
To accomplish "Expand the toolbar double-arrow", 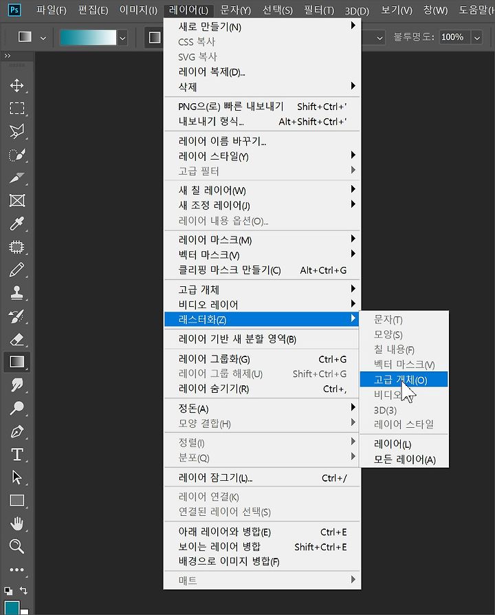I will (8, 56).
